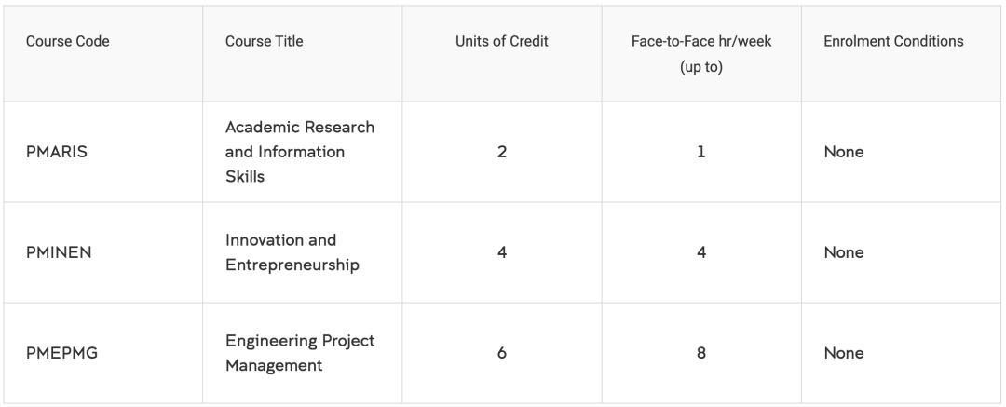Click the Course Code column header
This screenshot has width=1006, height=407.
(68, 42)
